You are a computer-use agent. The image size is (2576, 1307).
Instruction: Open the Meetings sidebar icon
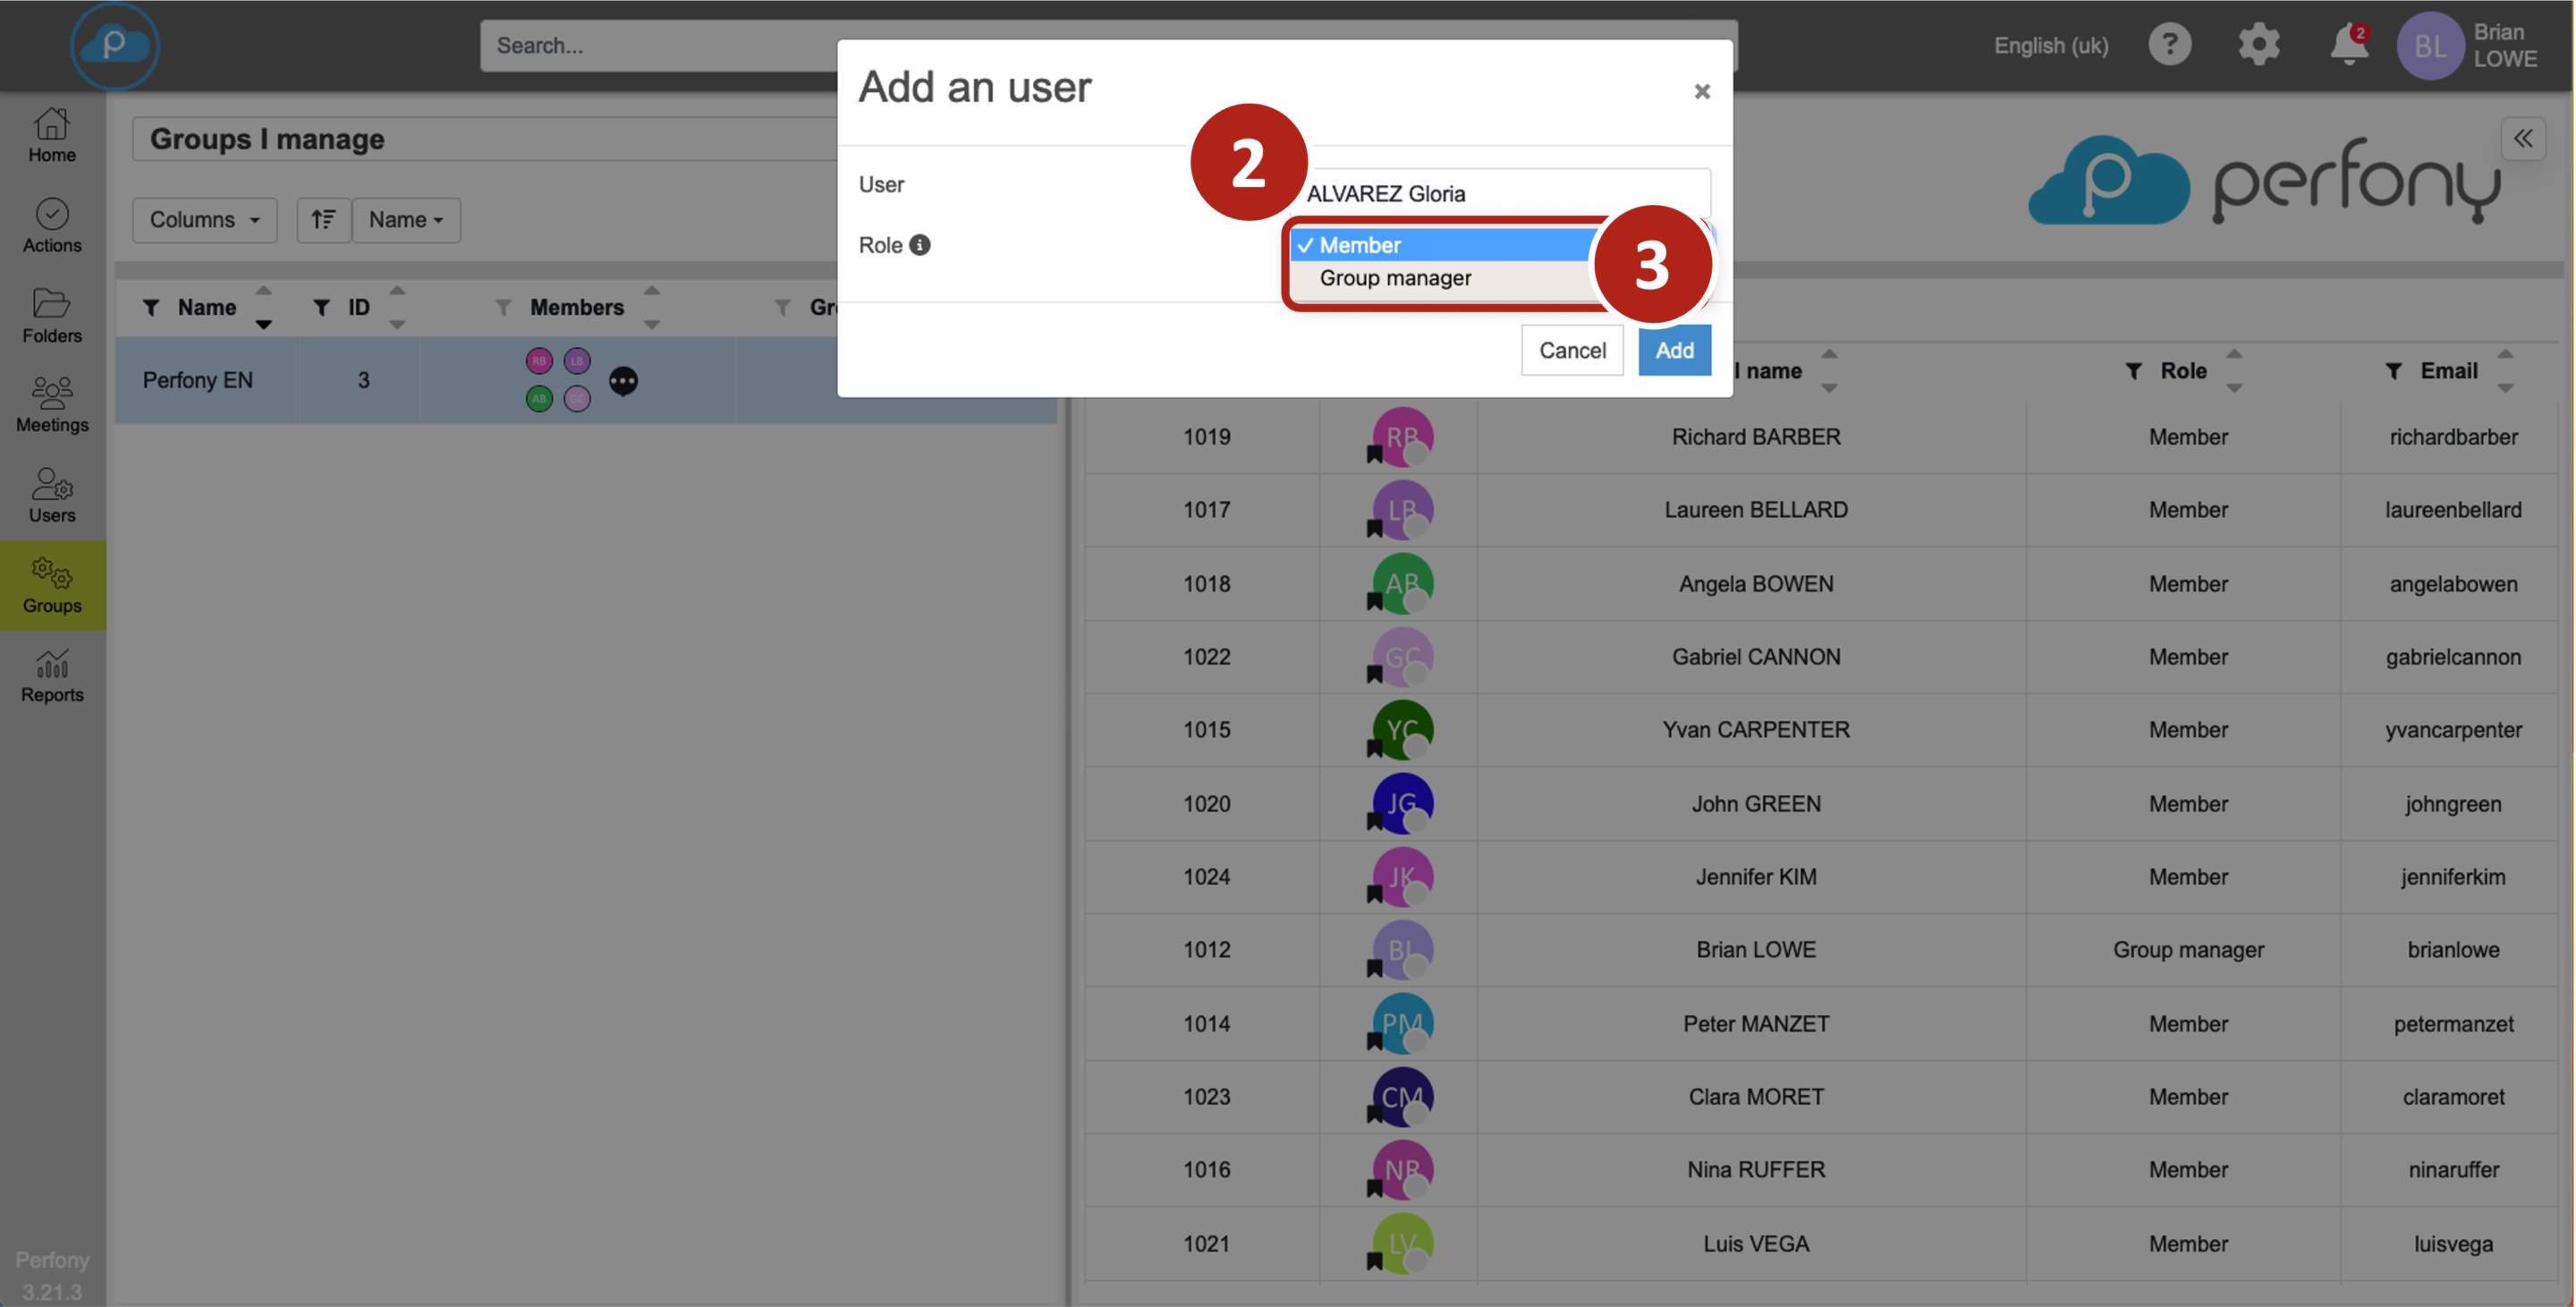pyautogui.click(x=52, y=405)
